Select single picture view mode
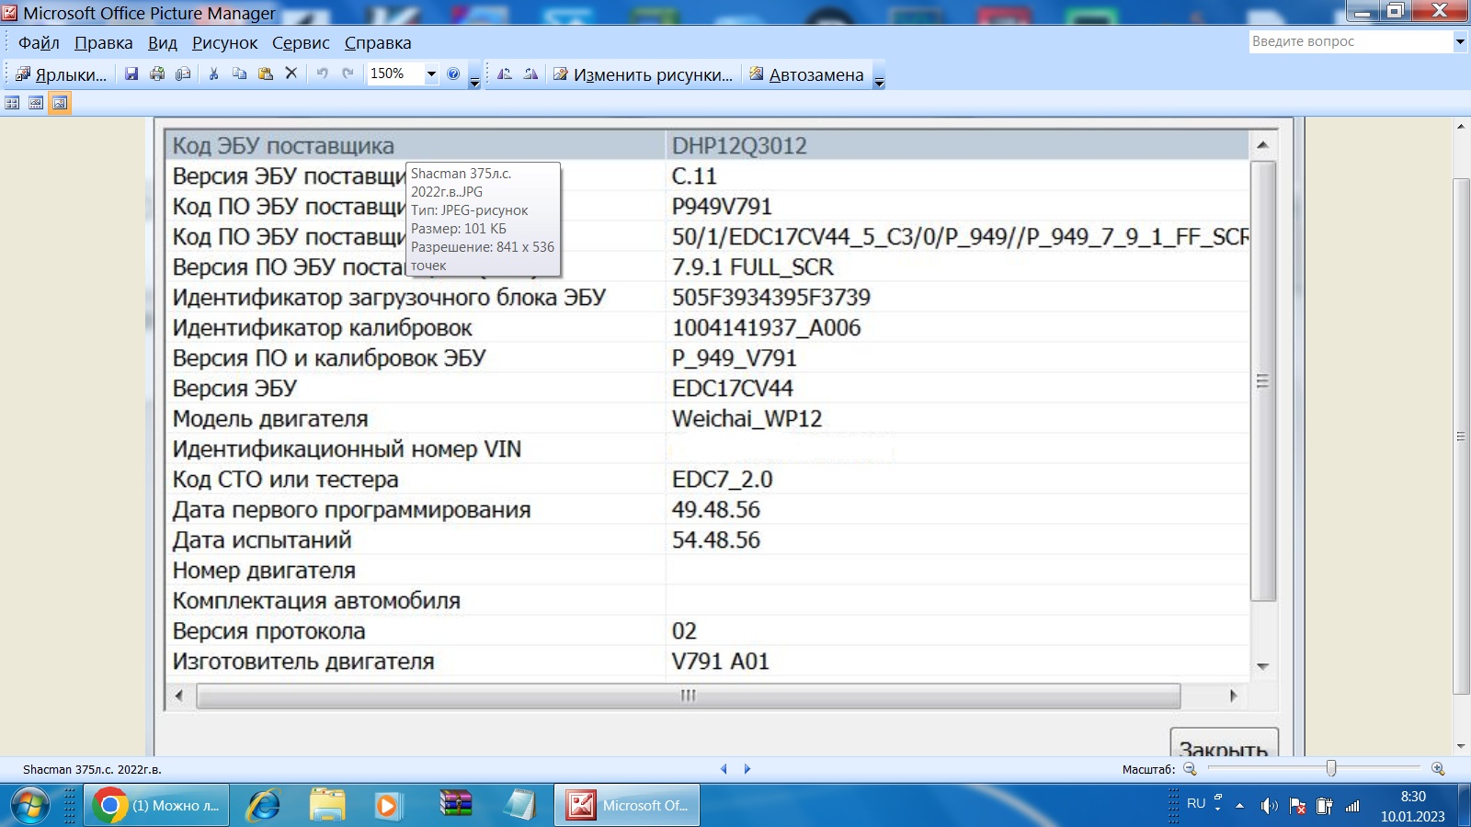 tap(60, 103)
